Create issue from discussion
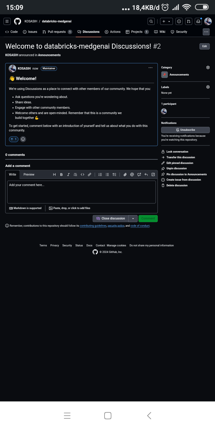215x430 pixels. tap(181, 180)
